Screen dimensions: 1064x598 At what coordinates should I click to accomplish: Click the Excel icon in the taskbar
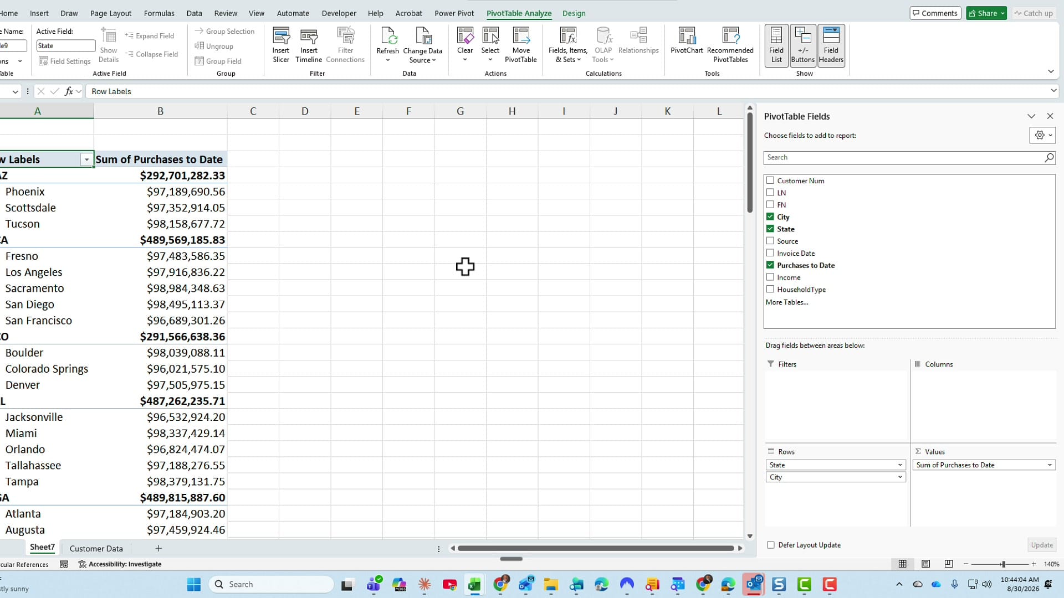pyautogui.click(x=474, y=584)
